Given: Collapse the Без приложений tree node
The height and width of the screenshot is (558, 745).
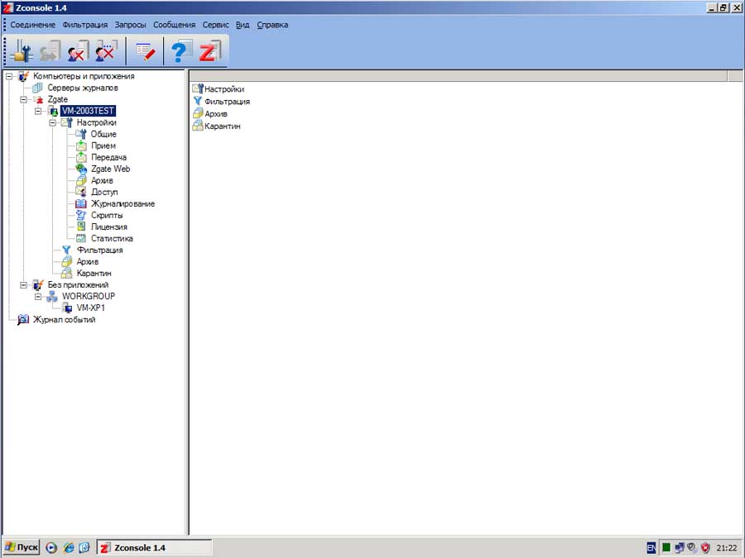Looking at the screenshot, I should [x=23, y=284].
